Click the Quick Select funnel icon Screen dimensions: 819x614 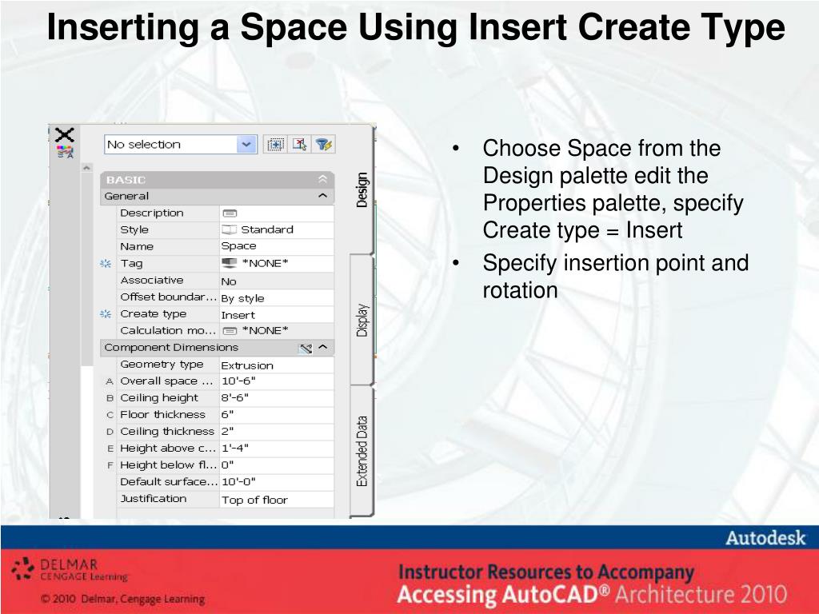click(x=324, y=144)
